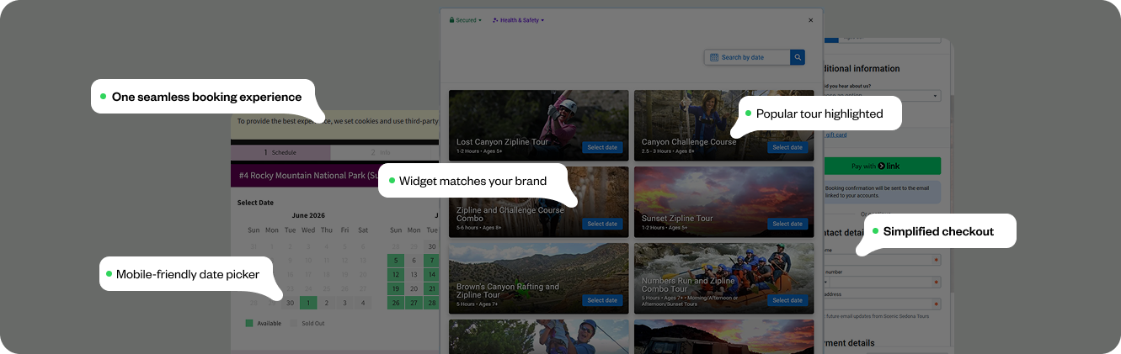
Task: Click the green Available legend swatch
Action: (249, 323)
